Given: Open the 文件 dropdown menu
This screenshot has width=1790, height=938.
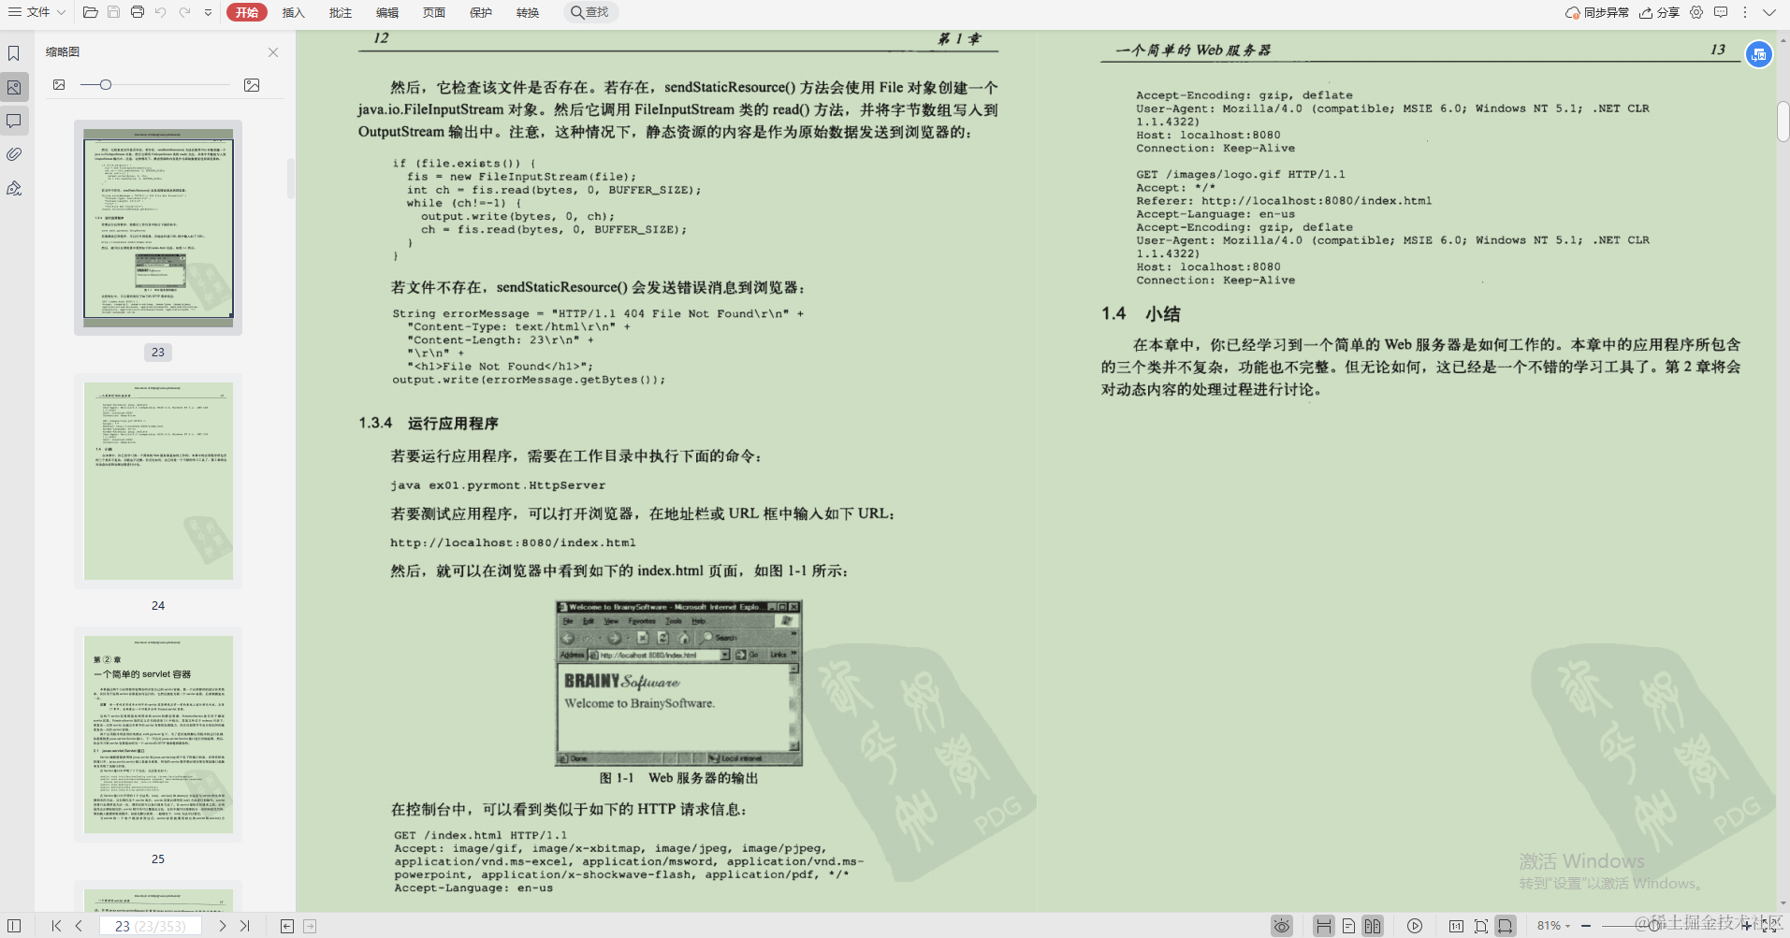Looking at the screenshot, I should click(x=38, y=12).
